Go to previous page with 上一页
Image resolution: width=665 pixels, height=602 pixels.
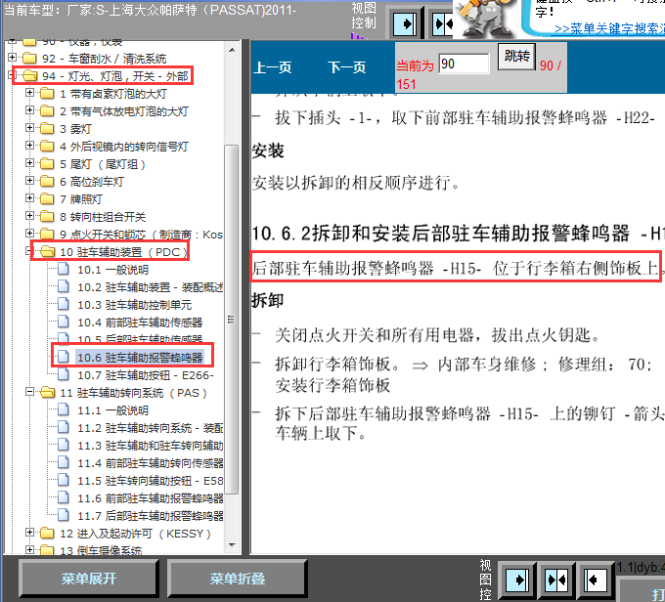[272, 67]
